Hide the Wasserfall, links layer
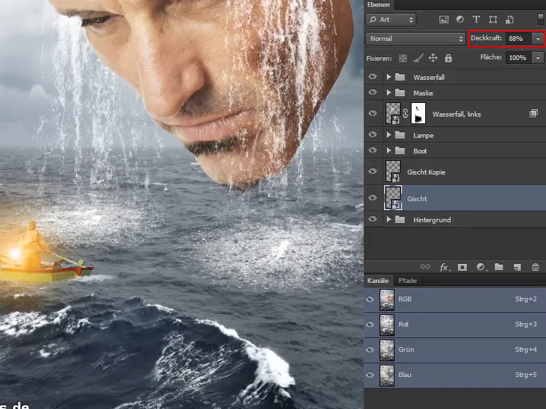 (373, 113)
